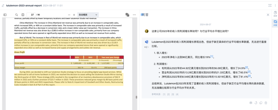Enter fullscreen with the expand icon
Screen dimensions: 278x110
pos(270,5)
